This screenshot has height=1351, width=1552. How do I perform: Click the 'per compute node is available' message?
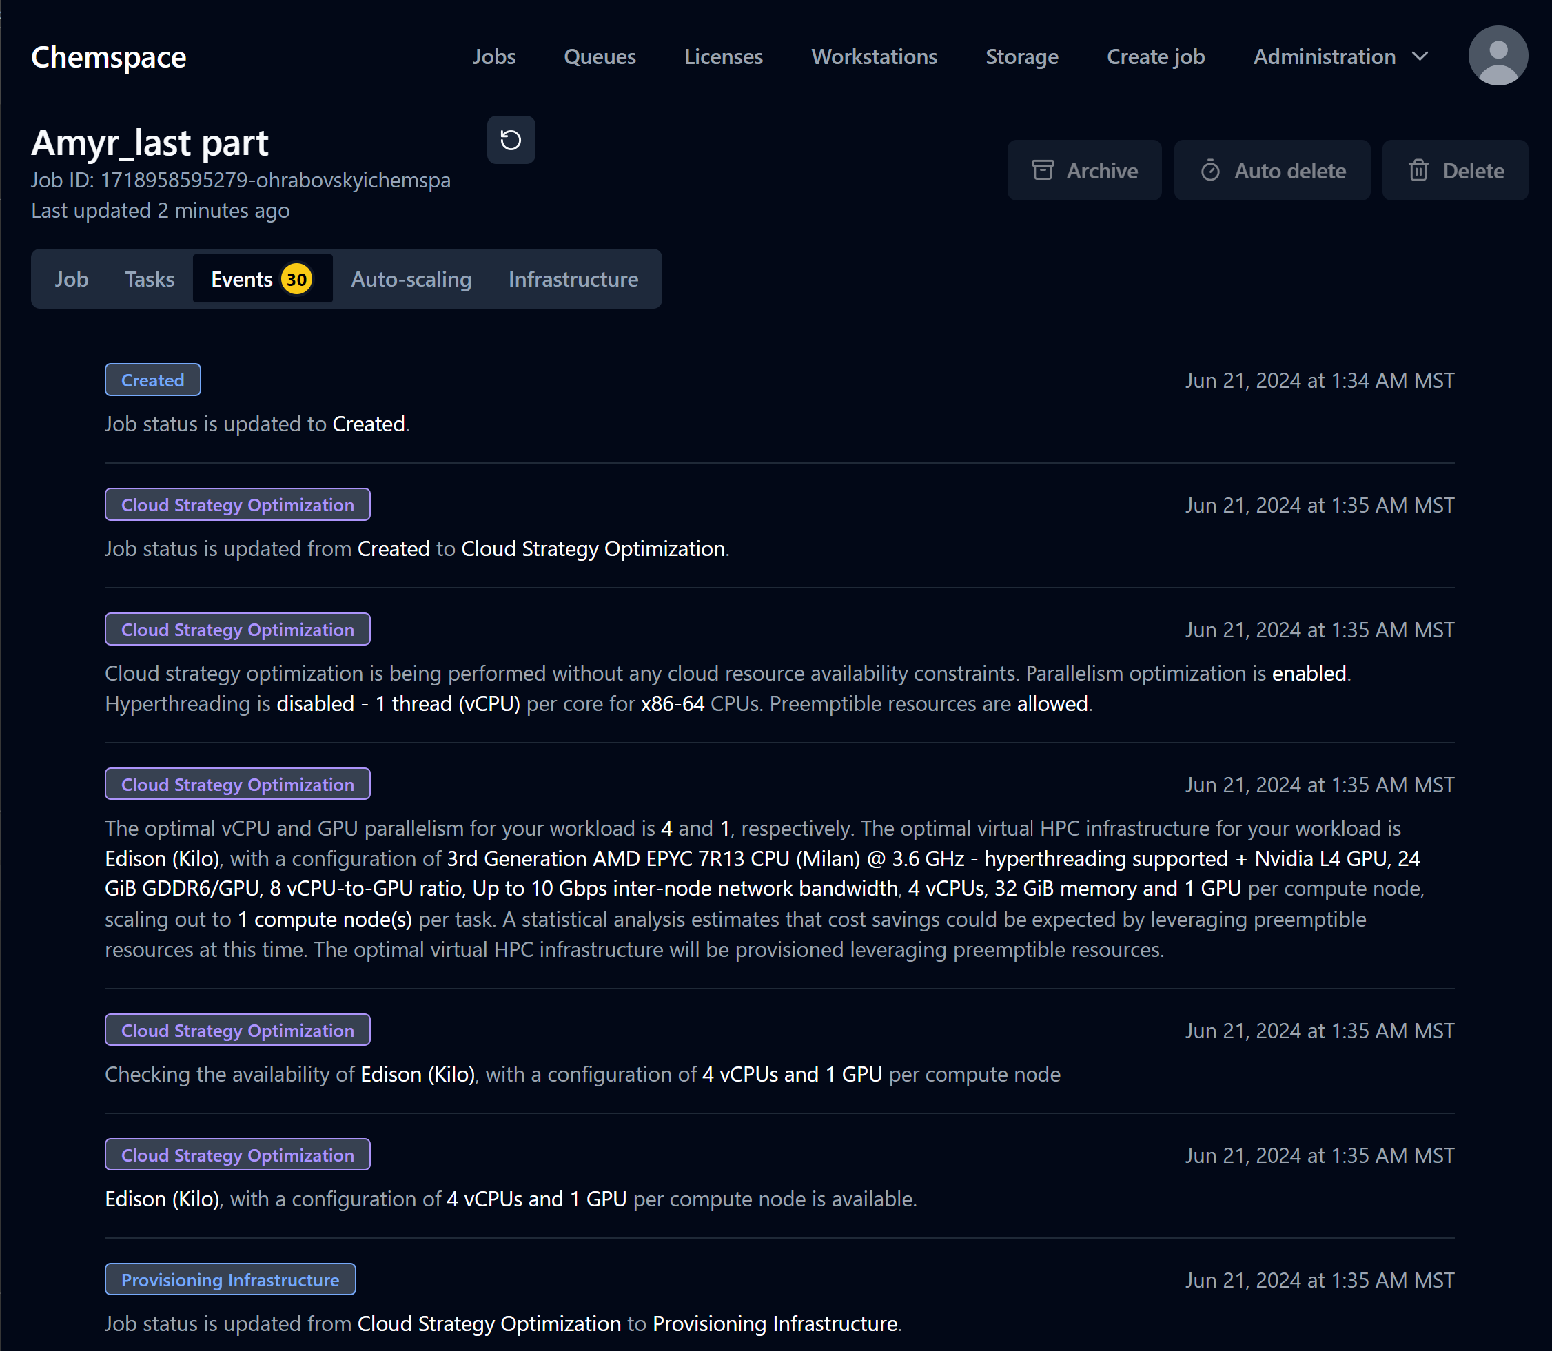[775, 1199]
